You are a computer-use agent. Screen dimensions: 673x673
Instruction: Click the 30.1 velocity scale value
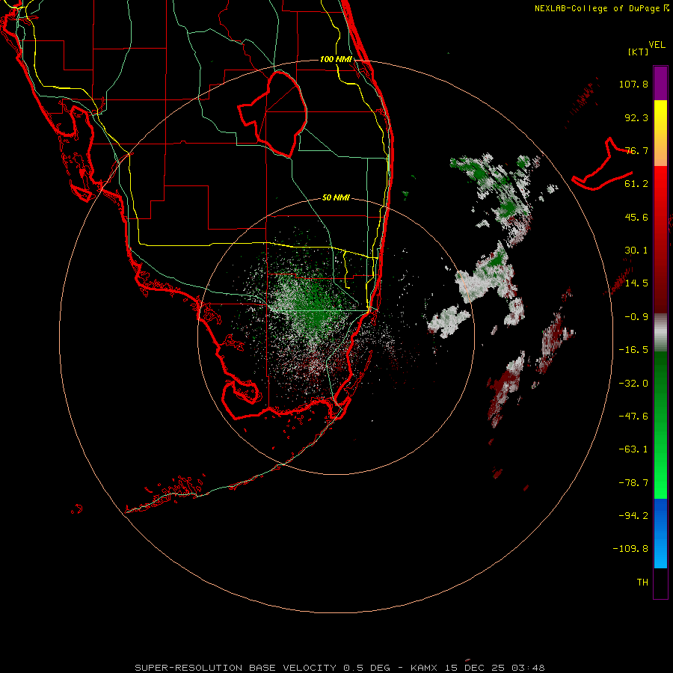click(636, 251)
